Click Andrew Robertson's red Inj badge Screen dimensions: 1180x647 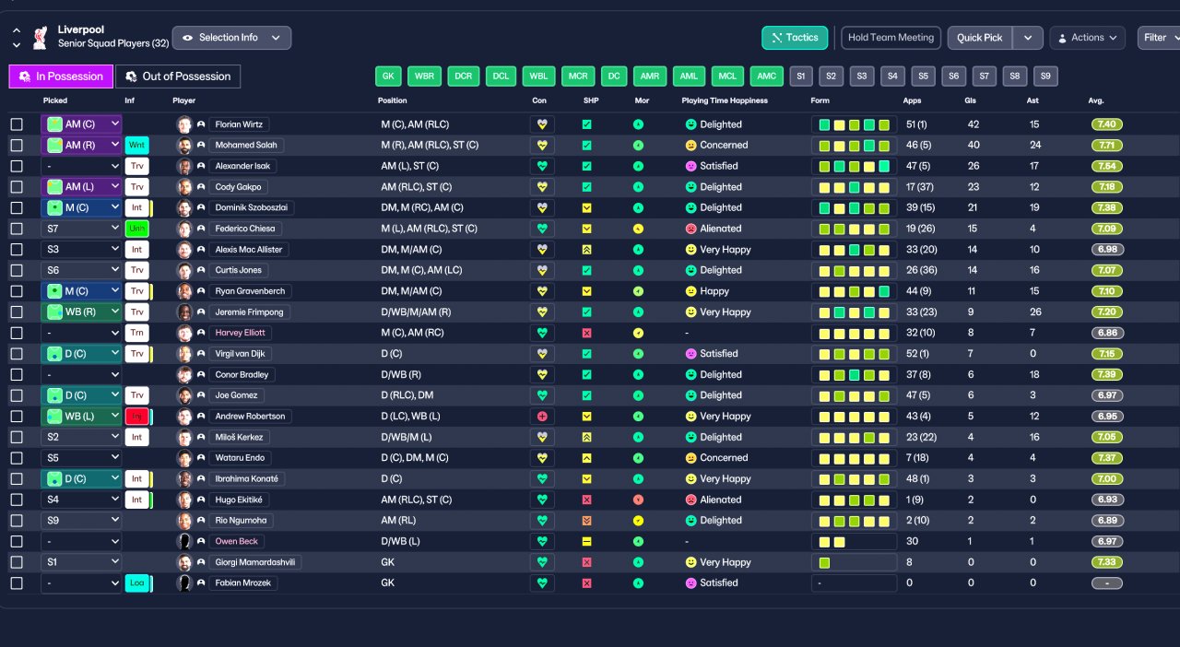(x=136, y=417)
